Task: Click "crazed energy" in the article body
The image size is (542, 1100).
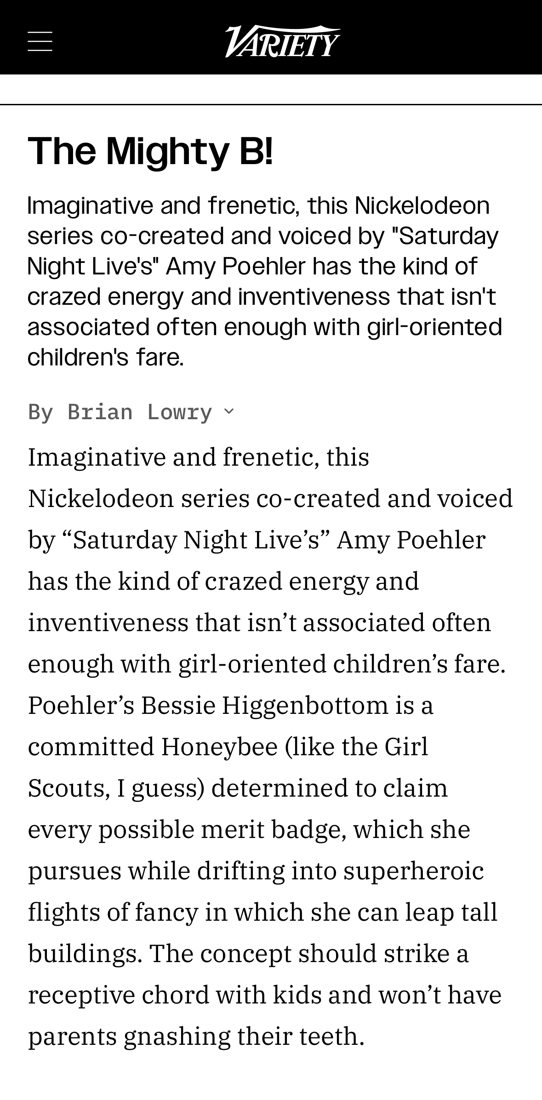Action: click(x=286, y=581)
